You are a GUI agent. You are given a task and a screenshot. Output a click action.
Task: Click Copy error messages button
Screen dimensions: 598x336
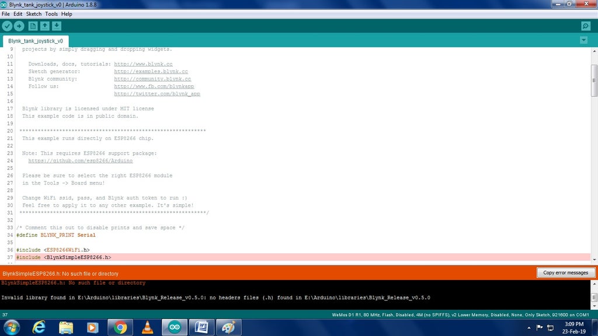pos(565,273)
